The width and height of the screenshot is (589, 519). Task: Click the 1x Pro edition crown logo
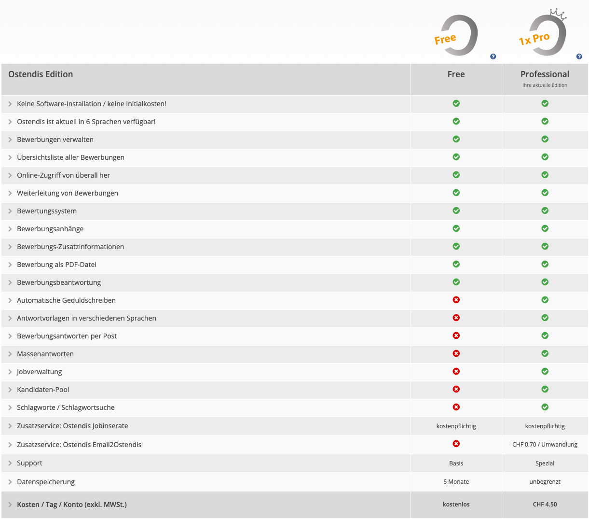[543, 33]
